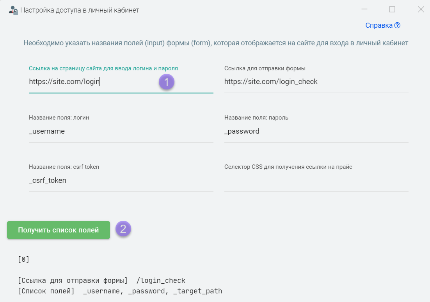Focus the empty CSS selector input field
430x302 pixels.
316,180
